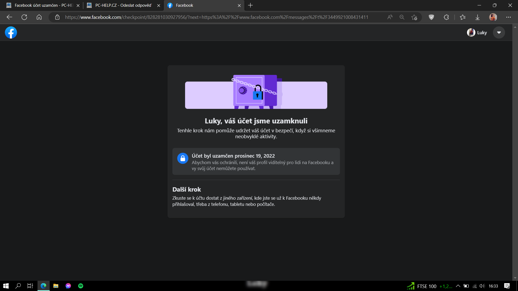Viewport: 518px width, 291px height.
Task: Open the Favorites list icon
Action: click(x=463, y=17)
